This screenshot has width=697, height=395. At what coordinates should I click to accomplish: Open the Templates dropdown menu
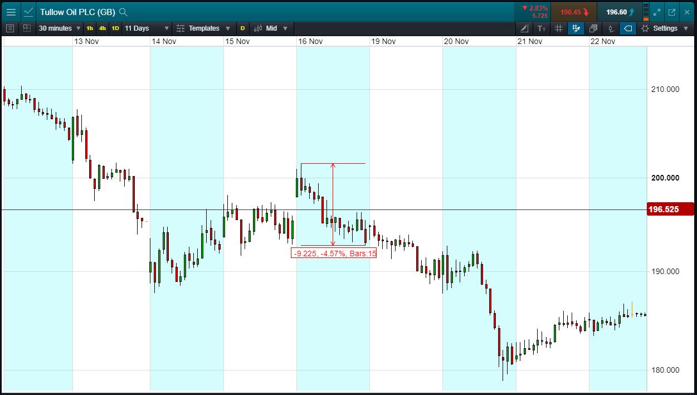pyautogui.click(x=203, y=28)
